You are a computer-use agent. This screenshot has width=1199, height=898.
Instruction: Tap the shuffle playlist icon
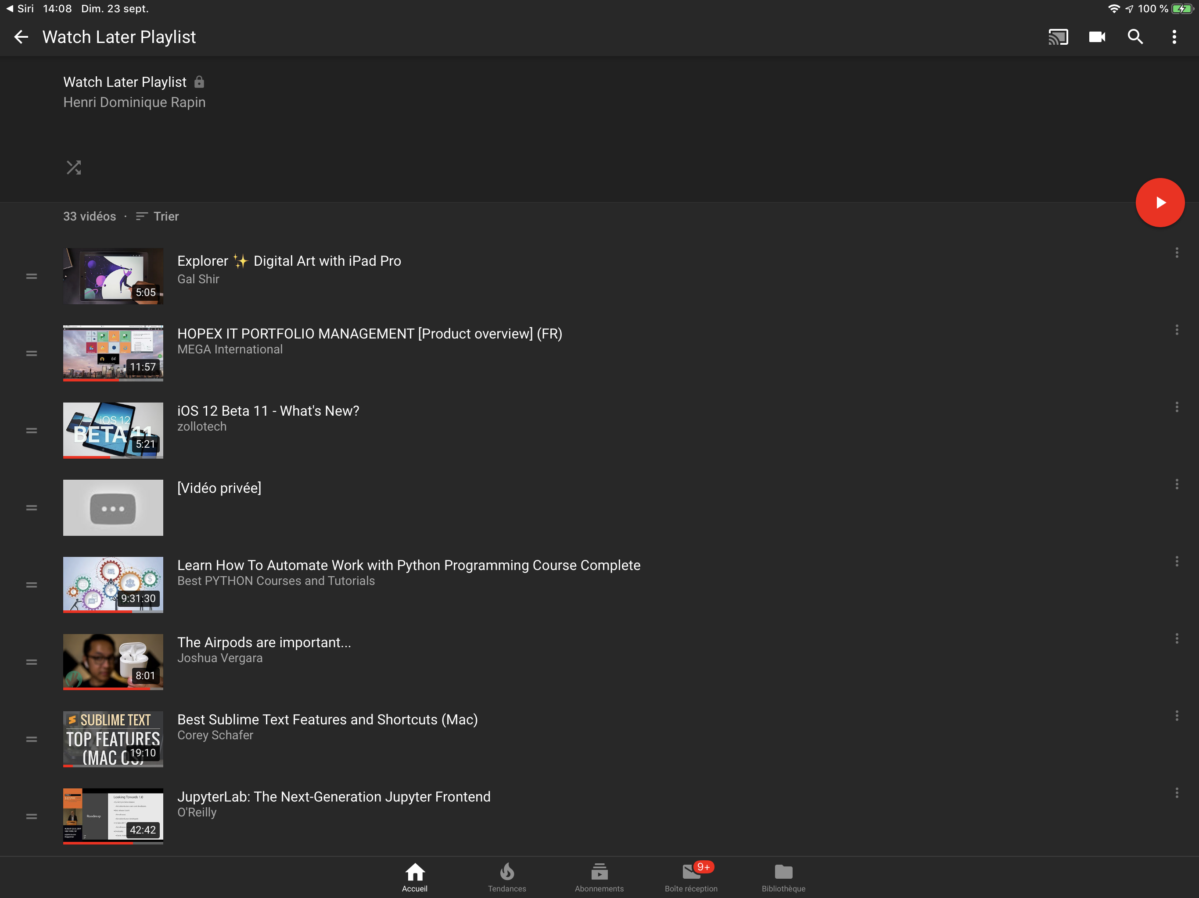coord(74,167)
